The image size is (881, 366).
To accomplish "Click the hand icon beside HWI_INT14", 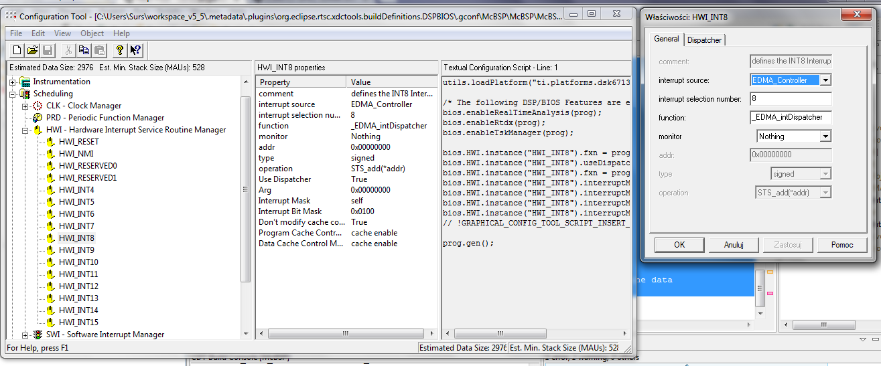I will tap(51, 310).
